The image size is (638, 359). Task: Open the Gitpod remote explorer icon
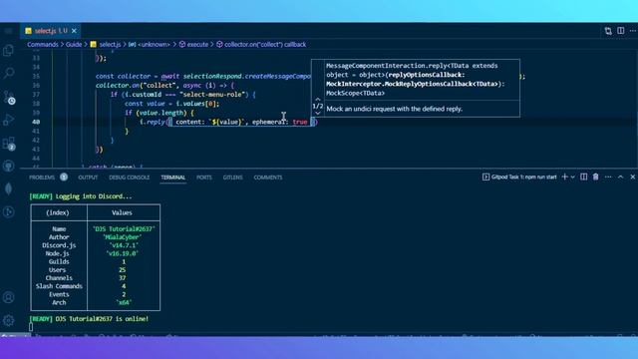pos(9,212)
